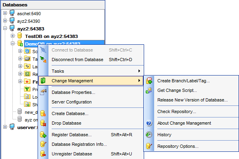The width and height of the screenshot is (239, 159).
Task: Click the Schemas folder icon
Action: tap(27, 51)
